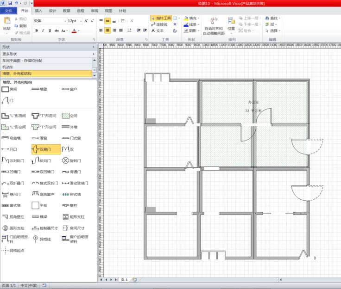Open the 文件 File tab
The width and height of the screenshot is (341, 289).
(8, 11)
